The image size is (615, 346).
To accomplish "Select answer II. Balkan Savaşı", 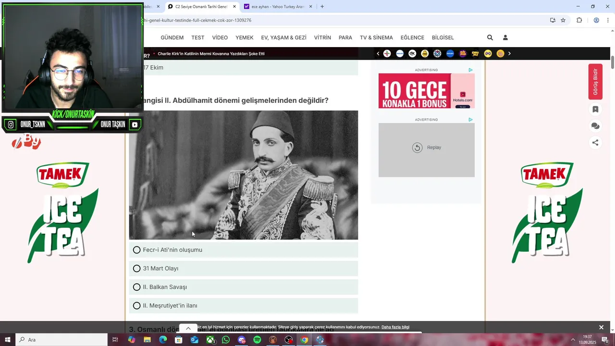I will pyautogui.click(x=244, y=287).
